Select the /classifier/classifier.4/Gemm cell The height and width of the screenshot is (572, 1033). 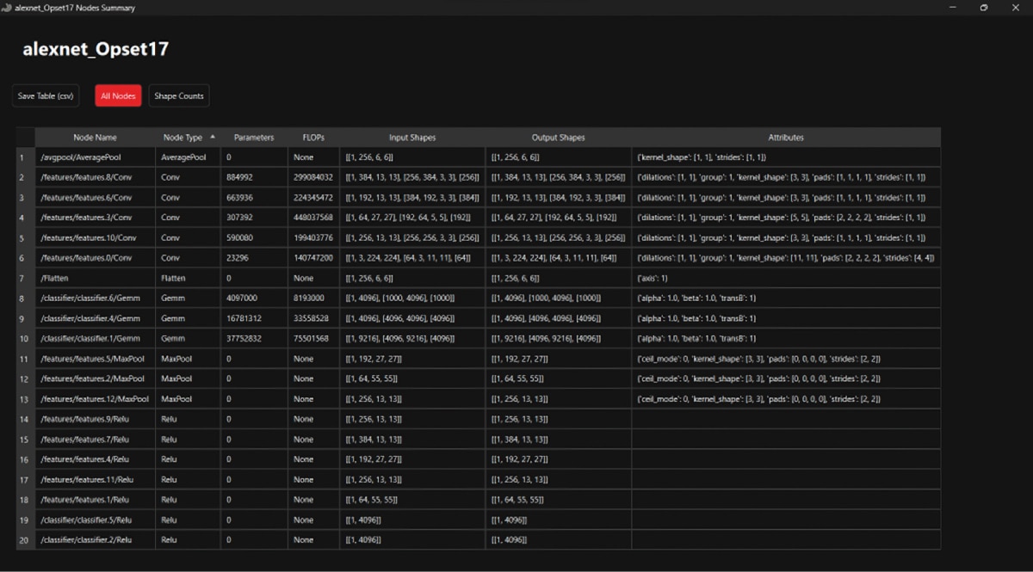[95, 318]
